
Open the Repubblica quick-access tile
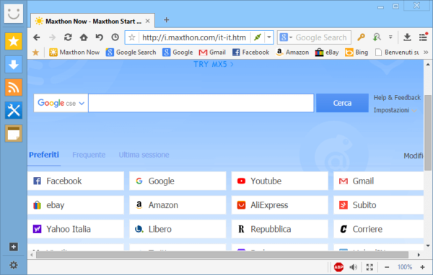click(x=279, y=229)
